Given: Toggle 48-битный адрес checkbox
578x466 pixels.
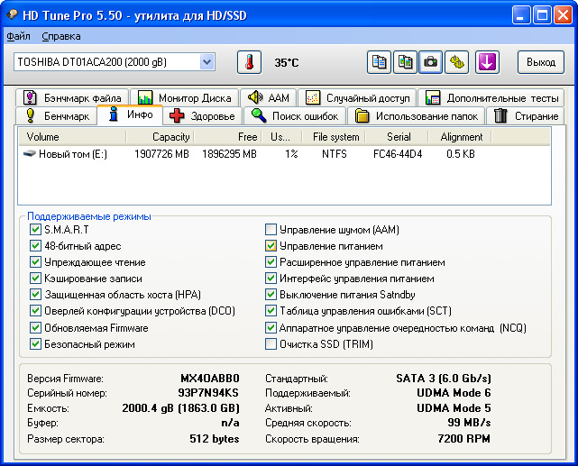Looking at the screenshot, I should click(x=35, y=246).
